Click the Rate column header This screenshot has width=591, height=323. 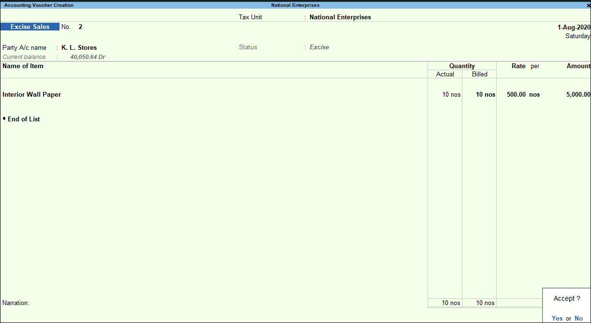point(518,66)
